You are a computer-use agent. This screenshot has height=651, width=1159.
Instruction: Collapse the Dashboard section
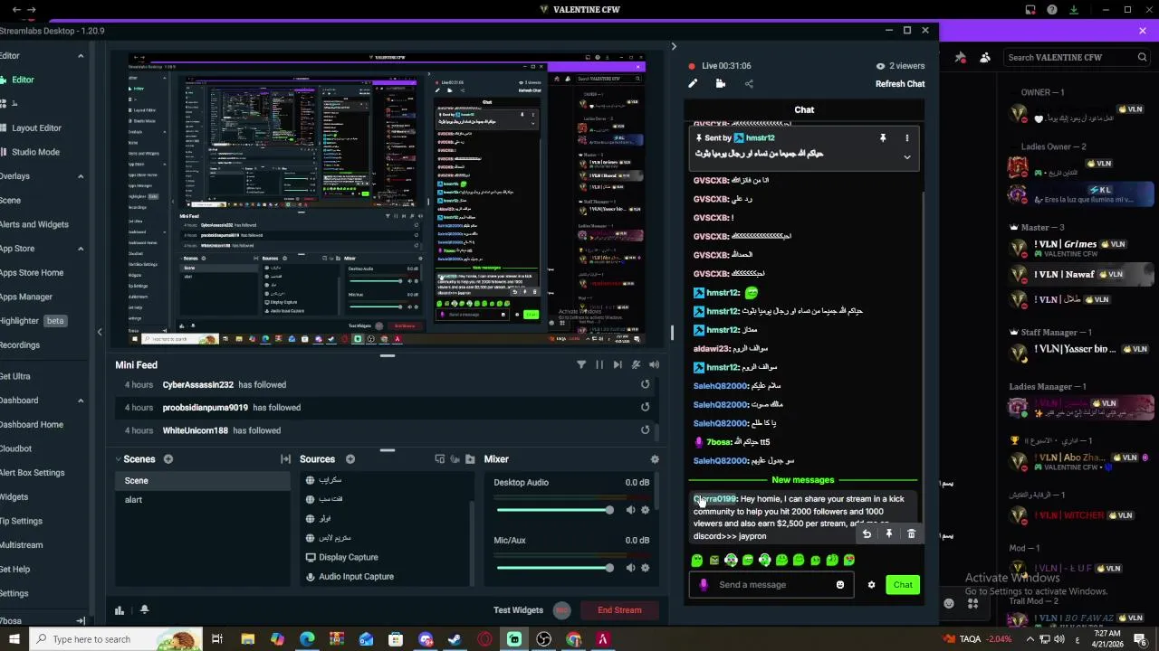pos(81,401)
